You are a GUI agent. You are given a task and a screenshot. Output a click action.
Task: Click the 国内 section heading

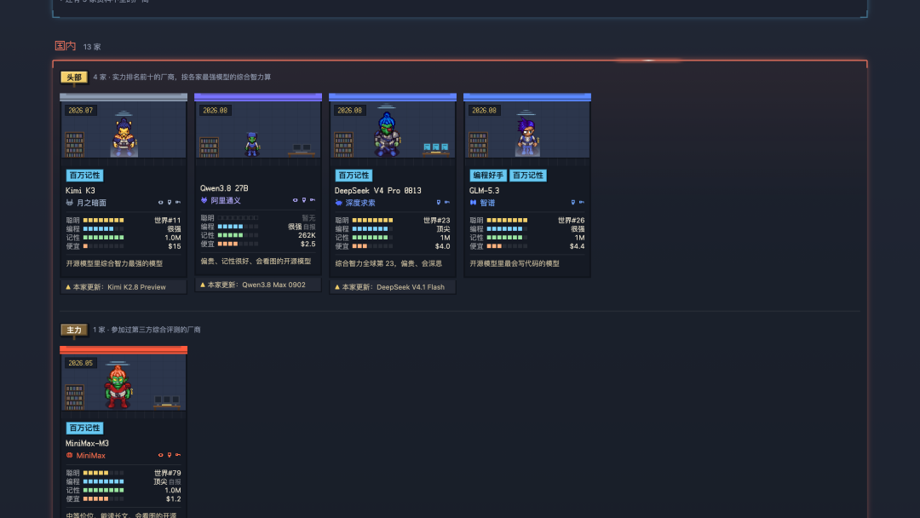[x=65, y=46]
